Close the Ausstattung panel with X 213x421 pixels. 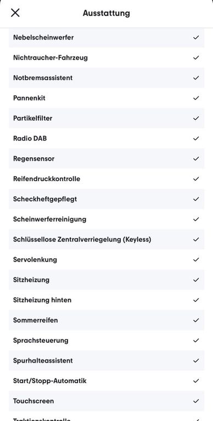pyautogui.click(x=15, y=13)
